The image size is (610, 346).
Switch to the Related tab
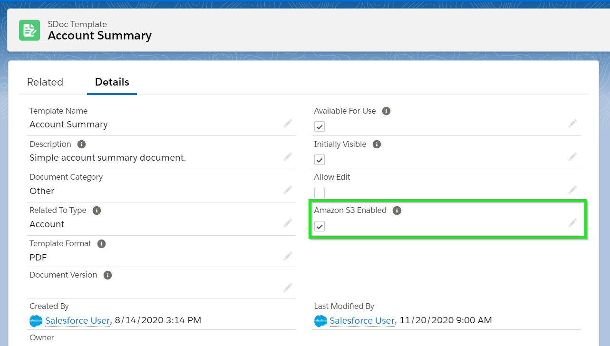pos(45,82)
